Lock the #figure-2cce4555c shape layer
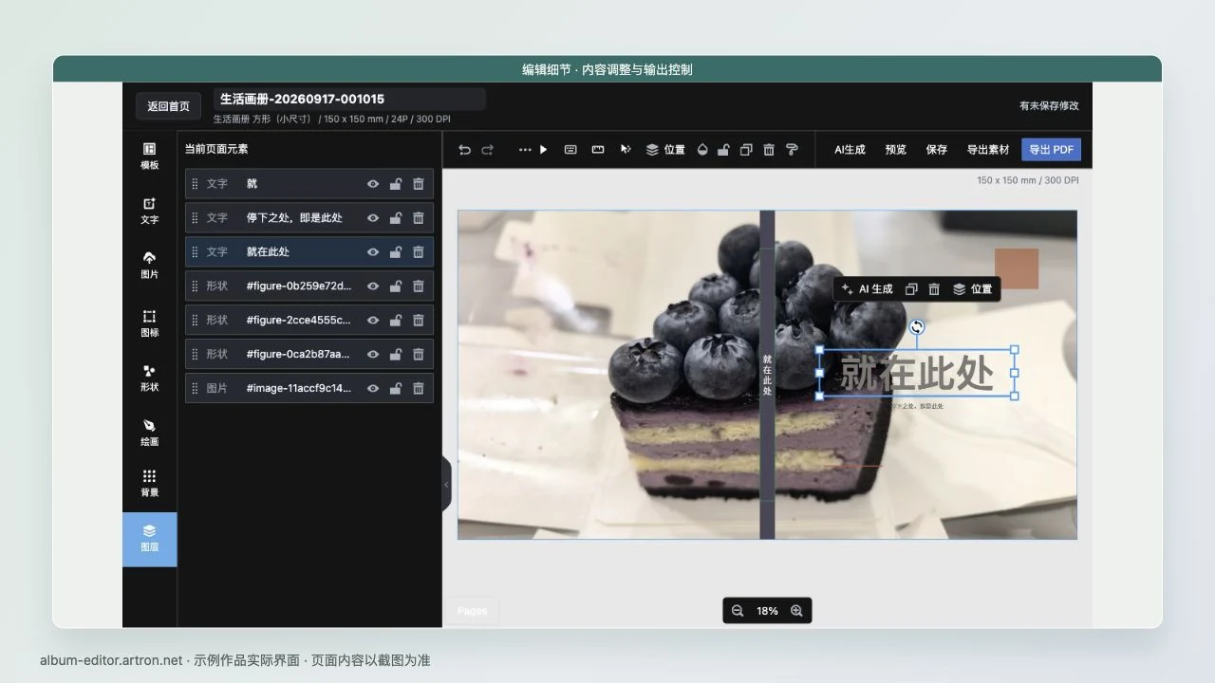The image size is (1215, 683). coord(396,321)
